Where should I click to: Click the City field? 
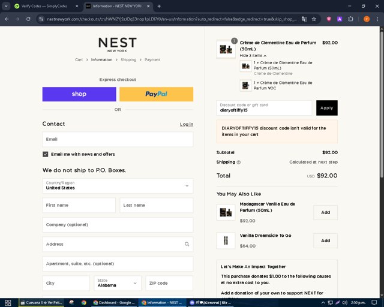pos(66,283)
